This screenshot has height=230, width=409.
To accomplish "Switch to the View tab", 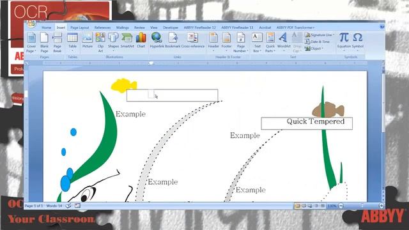I will pyautogui.click(x=153, y=27).
